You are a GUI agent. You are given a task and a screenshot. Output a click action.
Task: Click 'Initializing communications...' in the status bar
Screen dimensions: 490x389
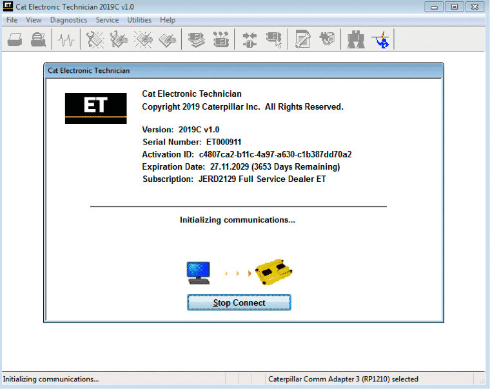tap(51, 379)
